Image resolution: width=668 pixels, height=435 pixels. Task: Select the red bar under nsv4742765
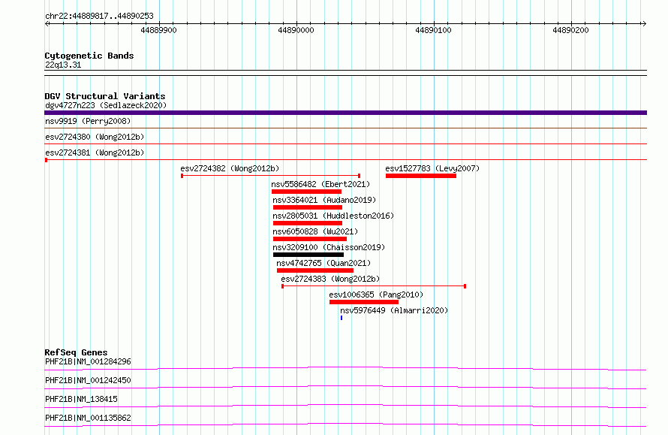point(314,270)
